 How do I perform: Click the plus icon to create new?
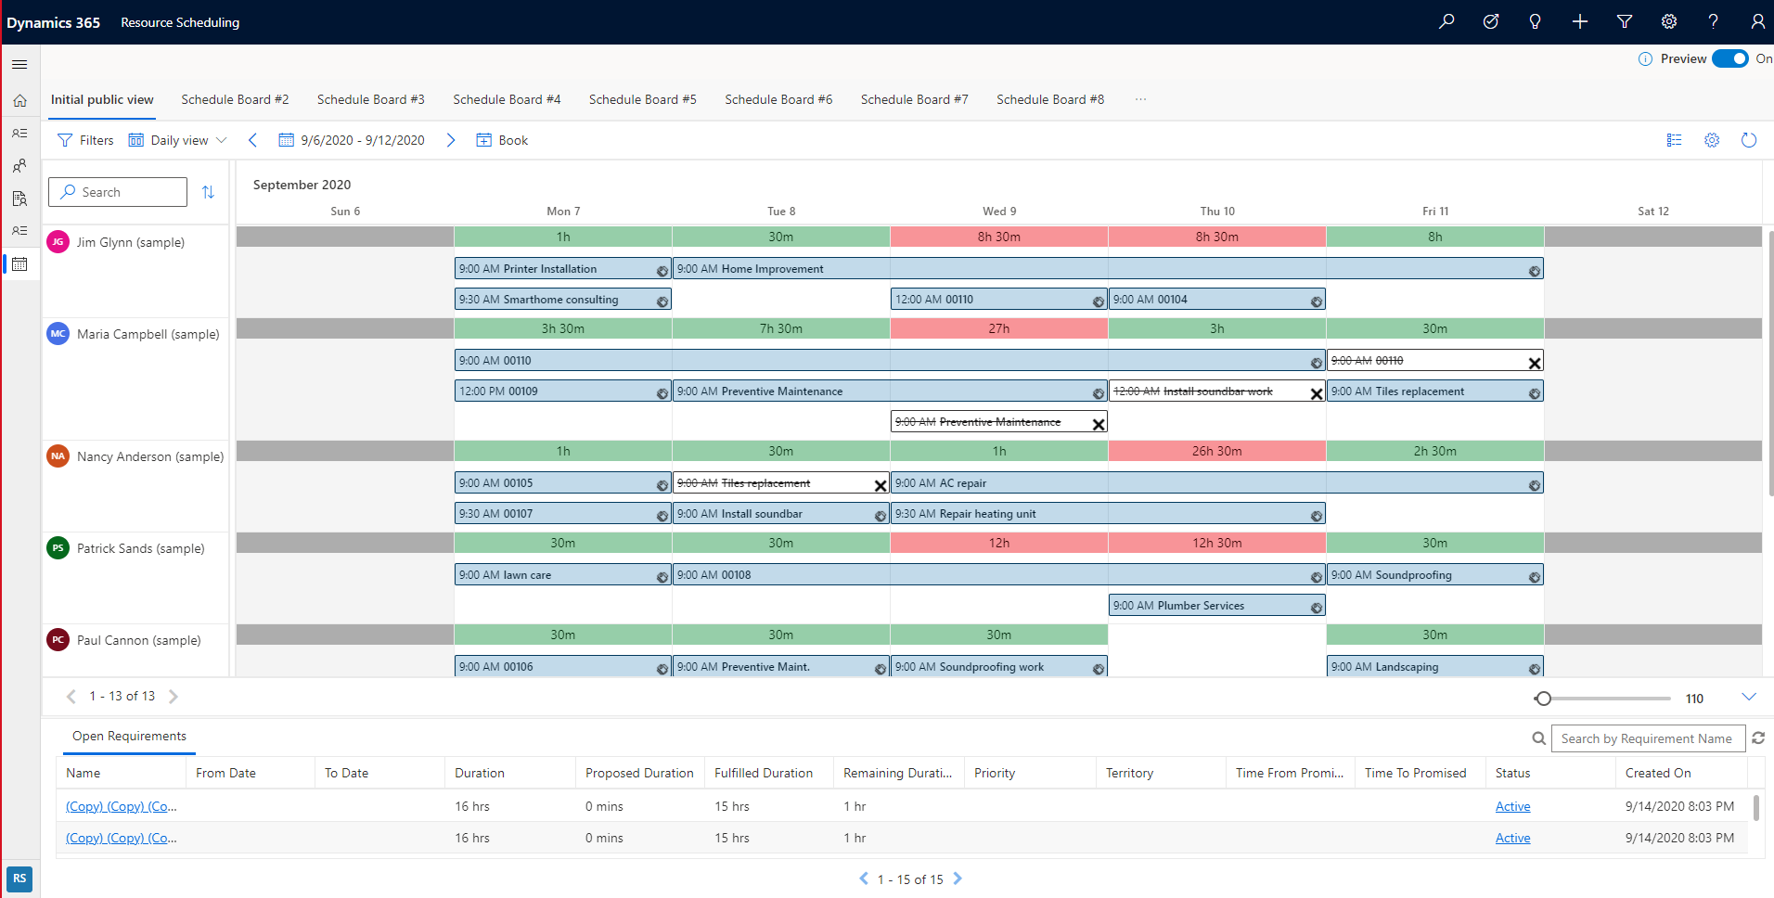1580,21
